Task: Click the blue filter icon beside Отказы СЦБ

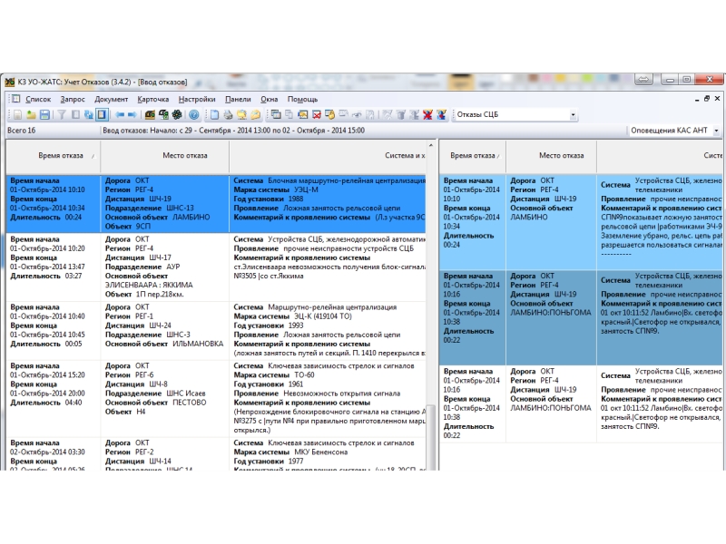Action: point(442,115)
